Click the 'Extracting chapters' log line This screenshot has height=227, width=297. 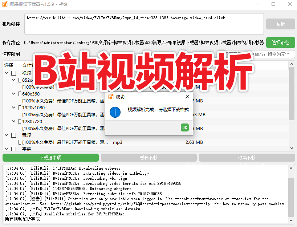(68, 189)
